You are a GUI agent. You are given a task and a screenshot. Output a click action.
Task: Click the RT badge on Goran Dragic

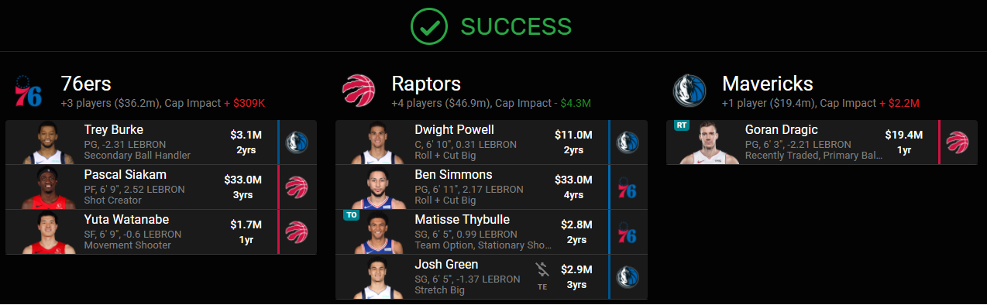[682, 125]
